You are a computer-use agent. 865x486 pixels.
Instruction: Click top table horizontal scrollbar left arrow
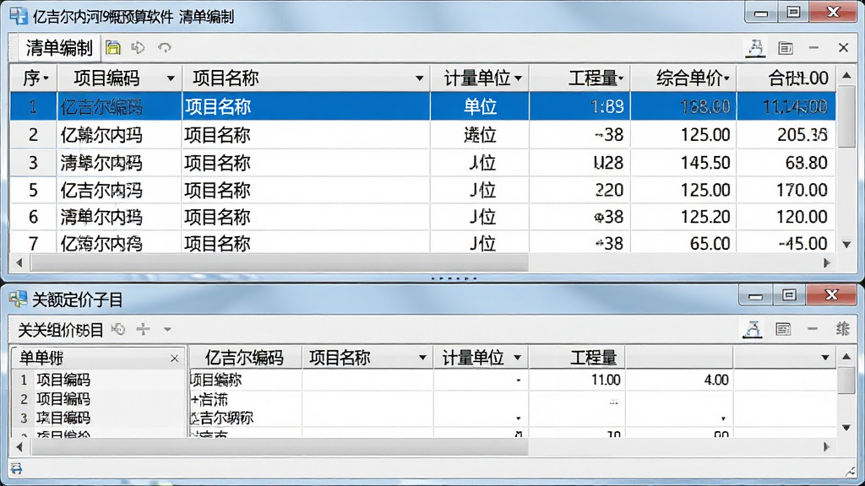point(19,263)
